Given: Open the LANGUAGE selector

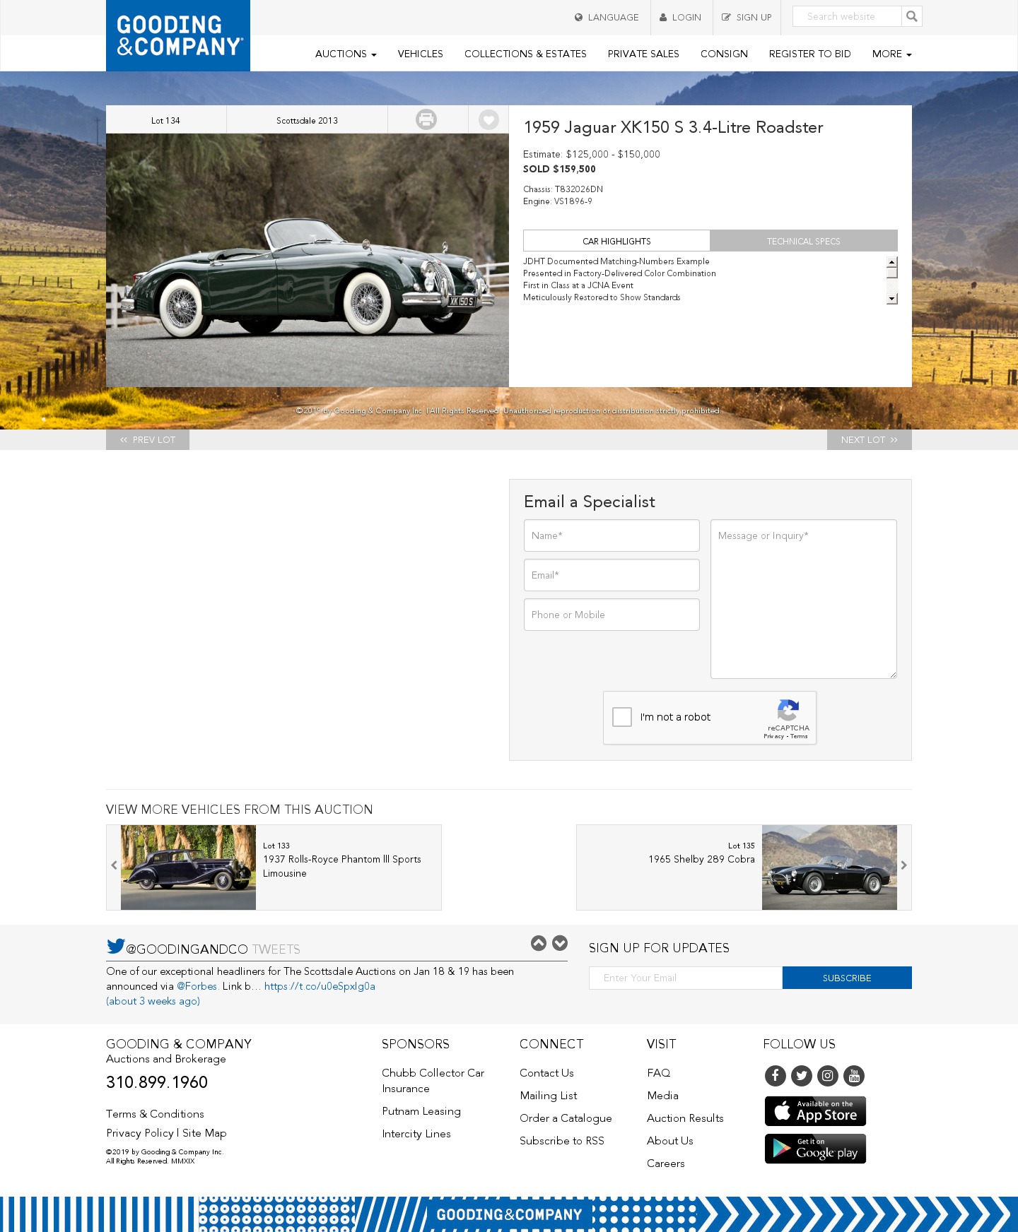Looking at the screenshot, I should pos(607,17).
